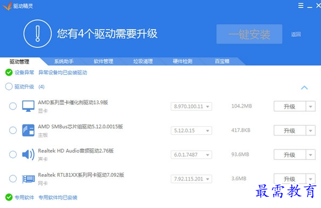The image size is (321, 208).
Task: Expand arrow next to Realtek RTL81XX 升级 button
Action: click(x=311, y=179)
